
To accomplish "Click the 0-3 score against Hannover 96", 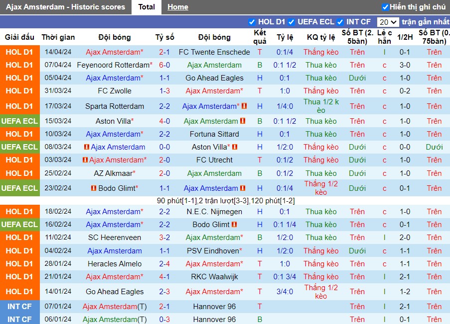I will (x=164, y=319).
